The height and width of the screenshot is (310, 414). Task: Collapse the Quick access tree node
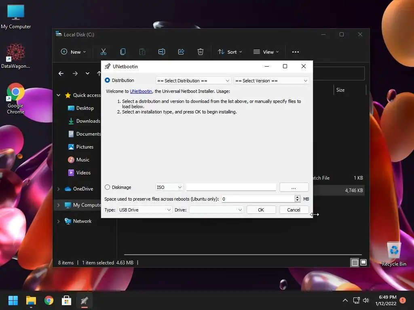point(58,95)
